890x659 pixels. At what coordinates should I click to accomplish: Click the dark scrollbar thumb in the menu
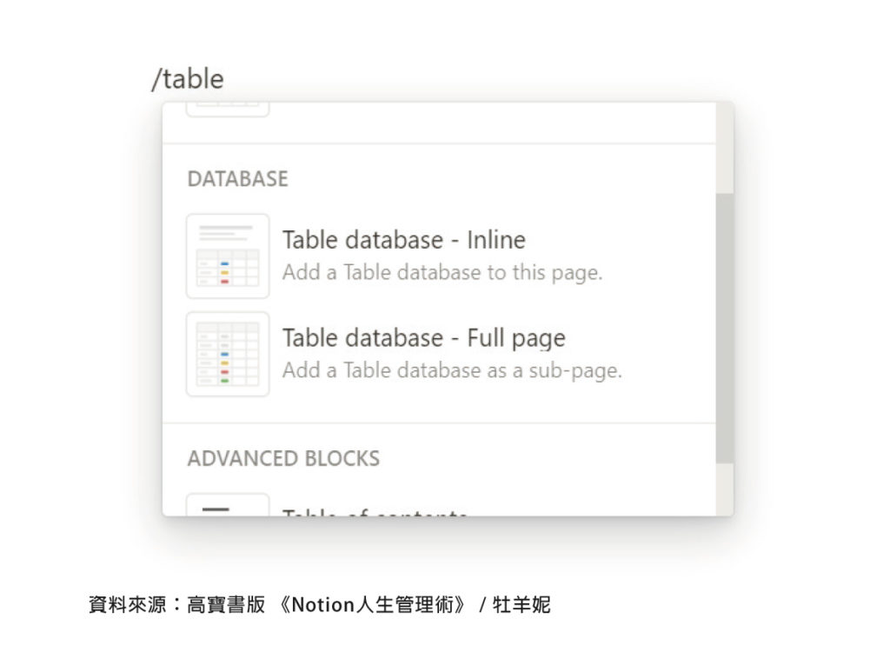pyautogui.click(x=724, y=328)
